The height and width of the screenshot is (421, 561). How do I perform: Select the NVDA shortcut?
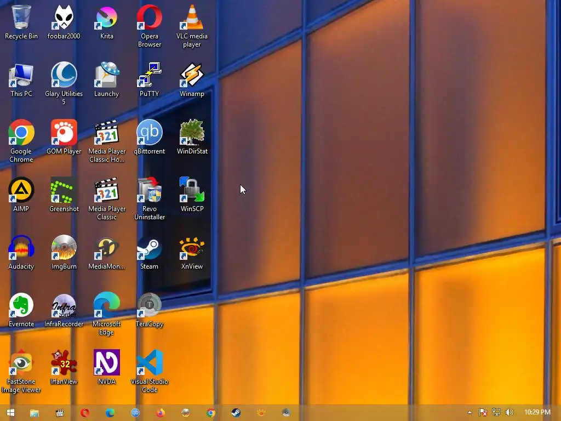click(x=107, y=368)
